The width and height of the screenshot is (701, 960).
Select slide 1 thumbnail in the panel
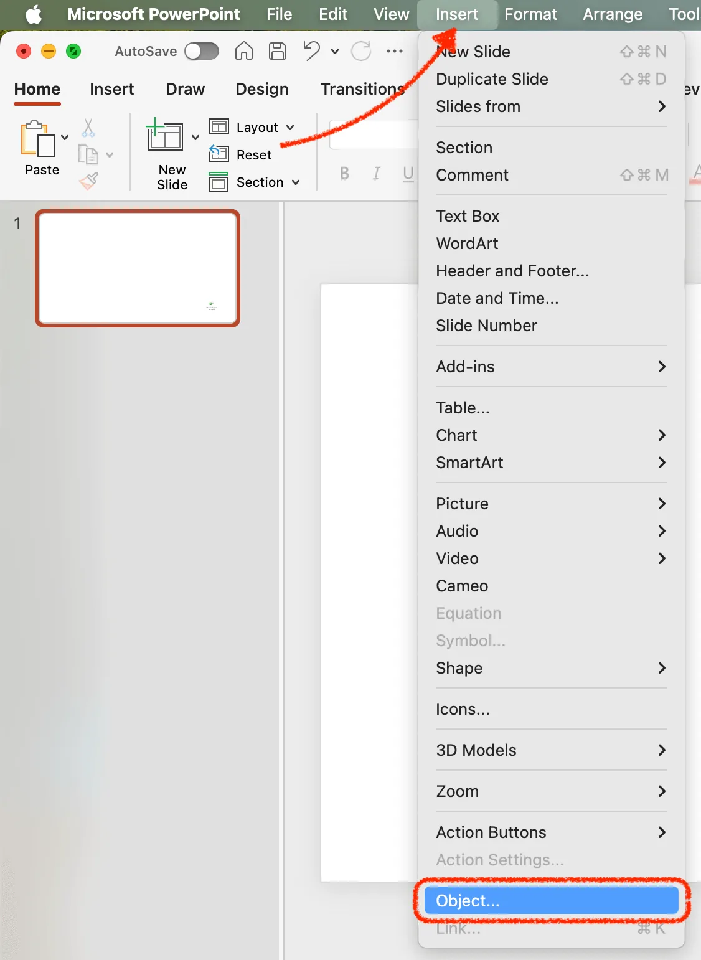[138, 268]
